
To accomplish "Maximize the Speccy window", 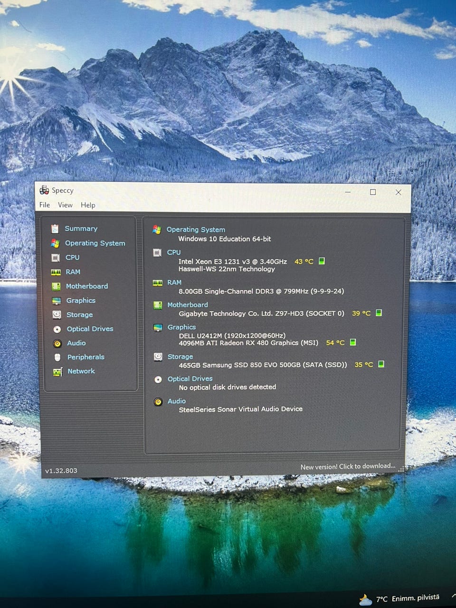I will pos(373,192).
